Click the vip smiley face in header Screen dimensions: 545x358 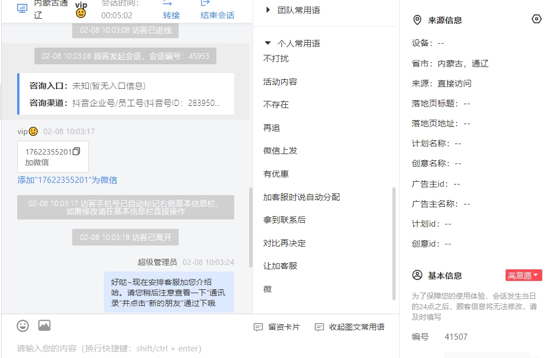click(80, 13)
